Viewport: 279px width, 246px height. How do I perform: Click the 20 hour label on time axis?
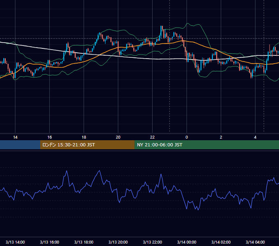coord(118,137)
